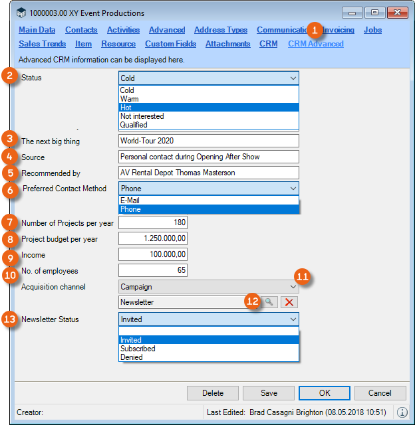415x425 pixels.
Task: Click the red X clear icon
Action: (288, 302)
